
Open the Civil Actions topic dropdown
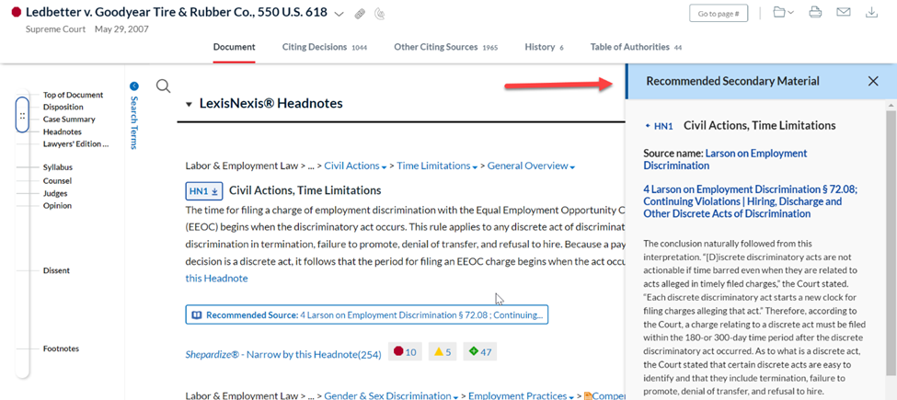(384, 166)
